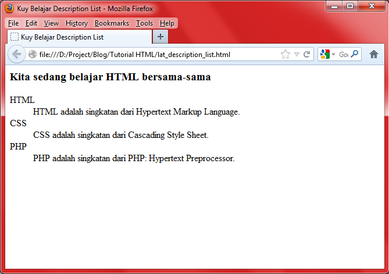389x274 pixels.
Task: Open the View menu
Action: (x=51, y=23)
